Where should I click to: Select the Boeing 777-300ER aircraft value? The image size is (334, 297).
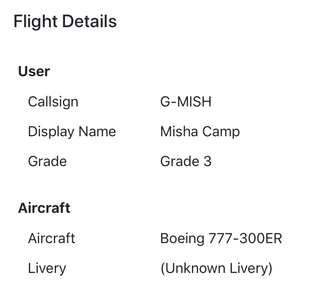221,238
